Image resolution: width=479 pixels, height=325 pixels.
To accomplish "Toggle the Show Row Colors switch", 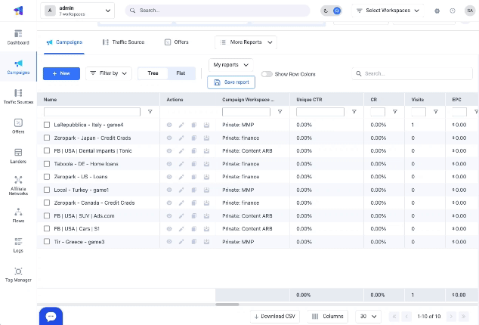I will [267, 74].
